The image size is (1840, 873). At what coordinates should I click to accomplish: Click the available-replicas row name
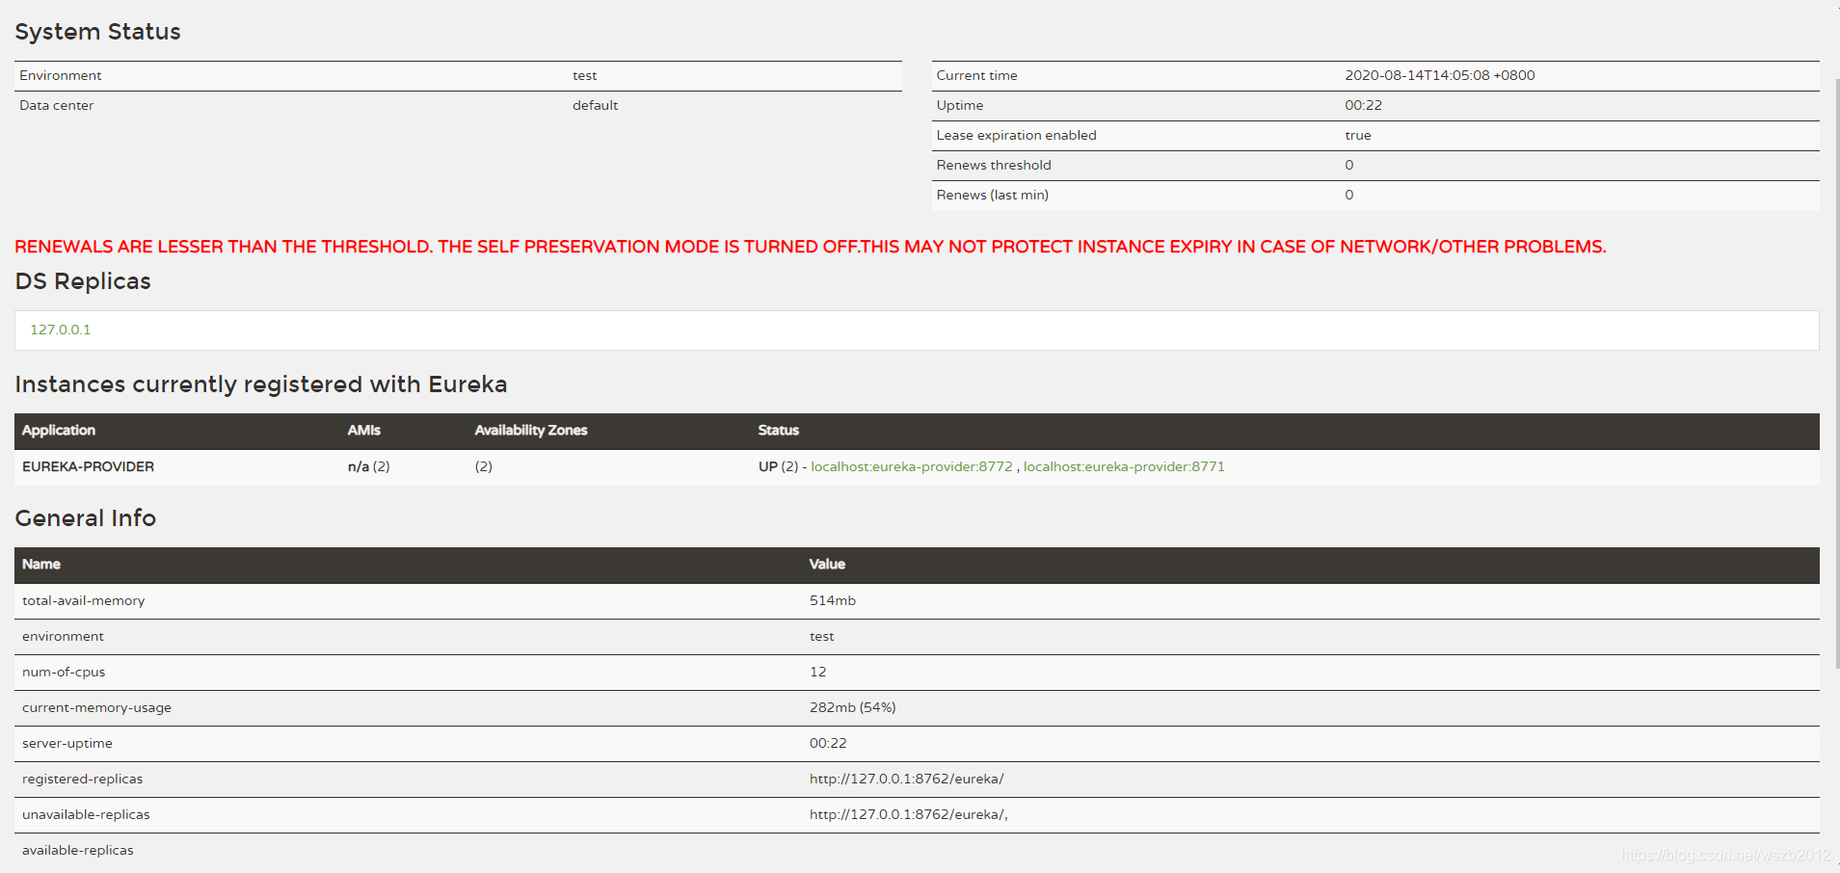[x=78, y=851]
